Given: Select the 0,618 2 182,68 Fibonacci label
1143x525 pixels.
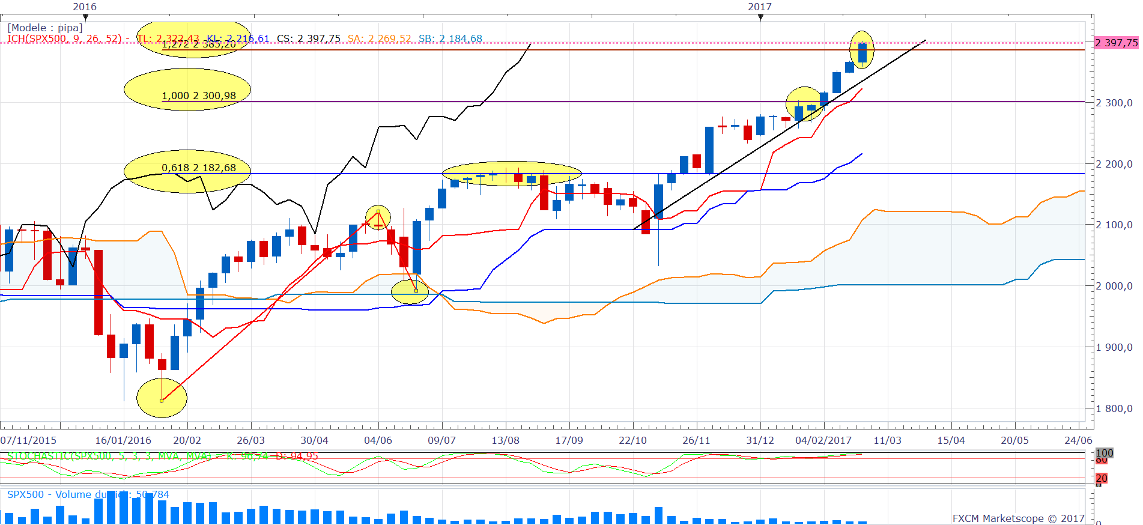Looking at the screenshot, I should point(199,168).
